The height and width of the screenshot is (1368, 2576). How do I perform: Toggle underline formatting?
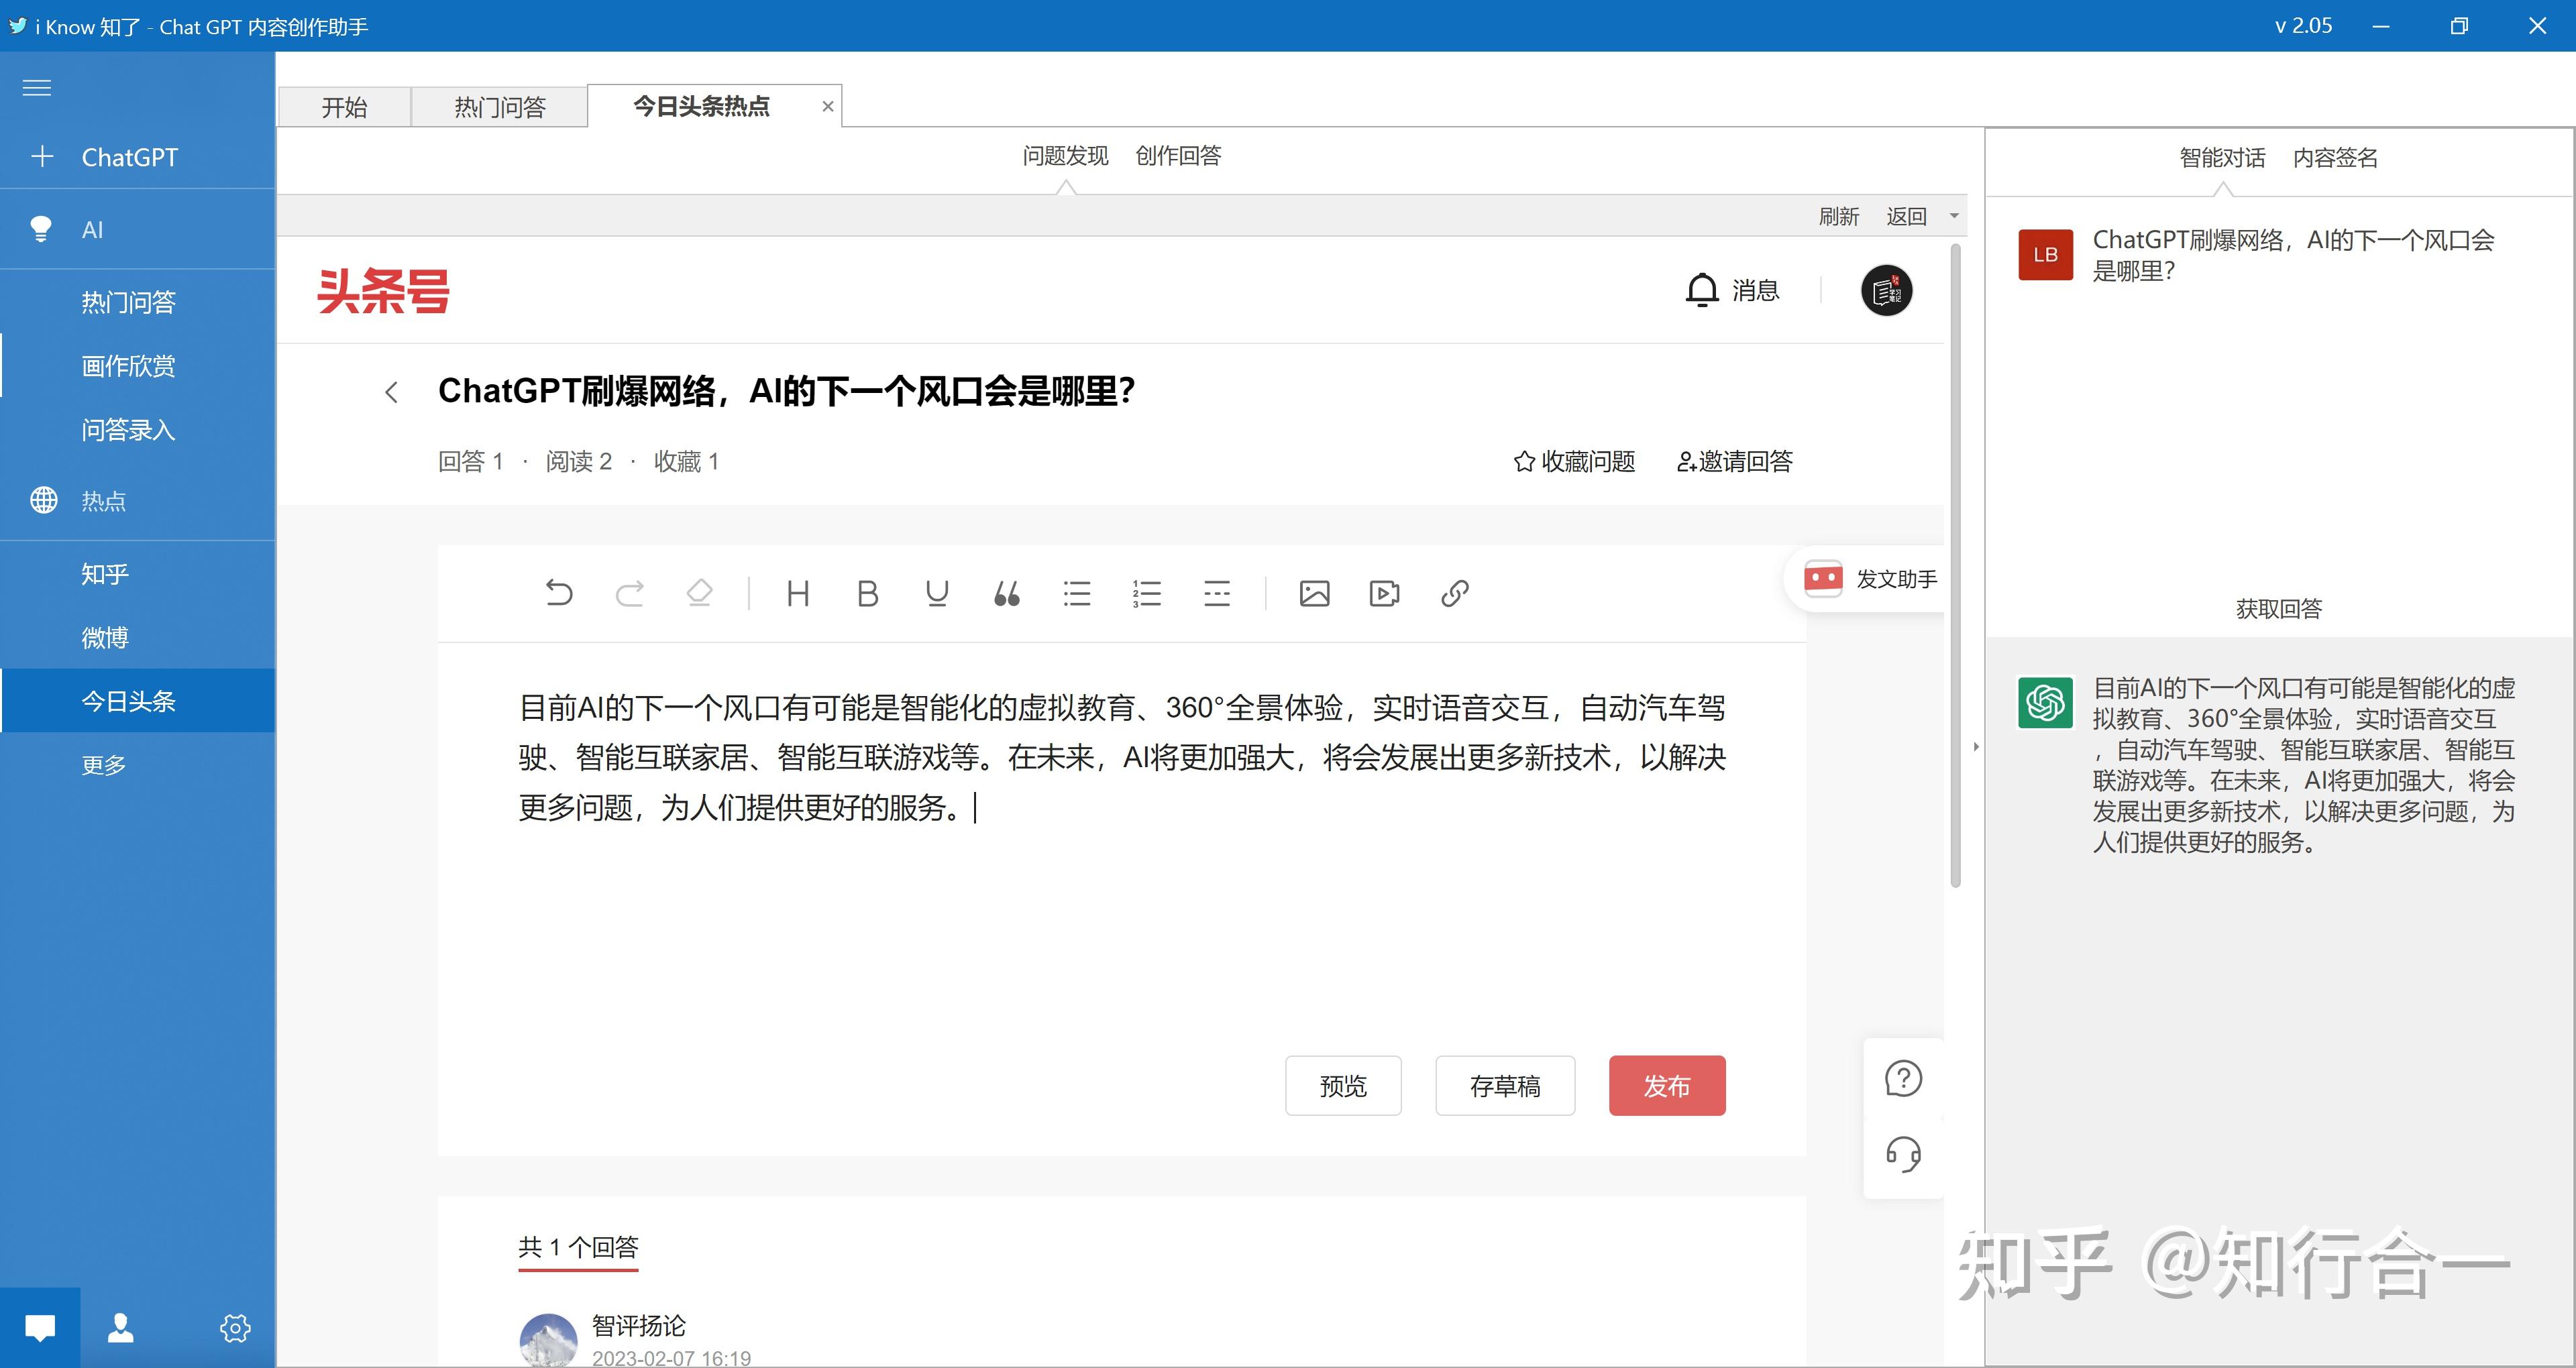tap(937, 593)
